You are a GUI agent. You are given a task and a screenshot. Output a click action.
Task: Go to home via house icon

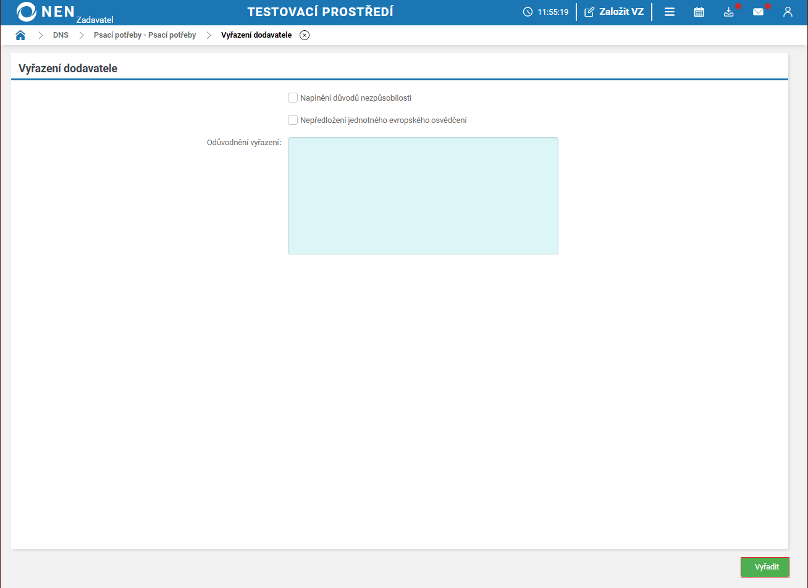coord(20,35)
